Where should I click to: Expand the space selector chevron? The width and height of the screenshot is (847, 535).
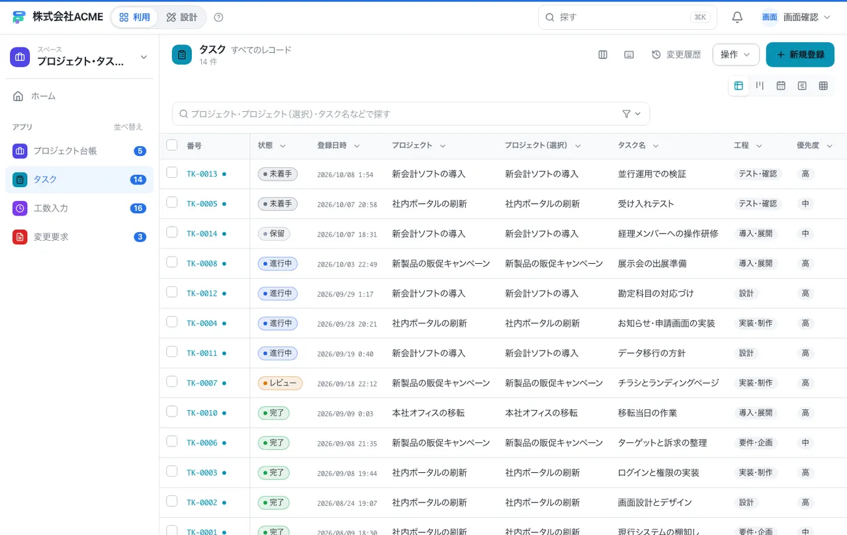[144, 58]
